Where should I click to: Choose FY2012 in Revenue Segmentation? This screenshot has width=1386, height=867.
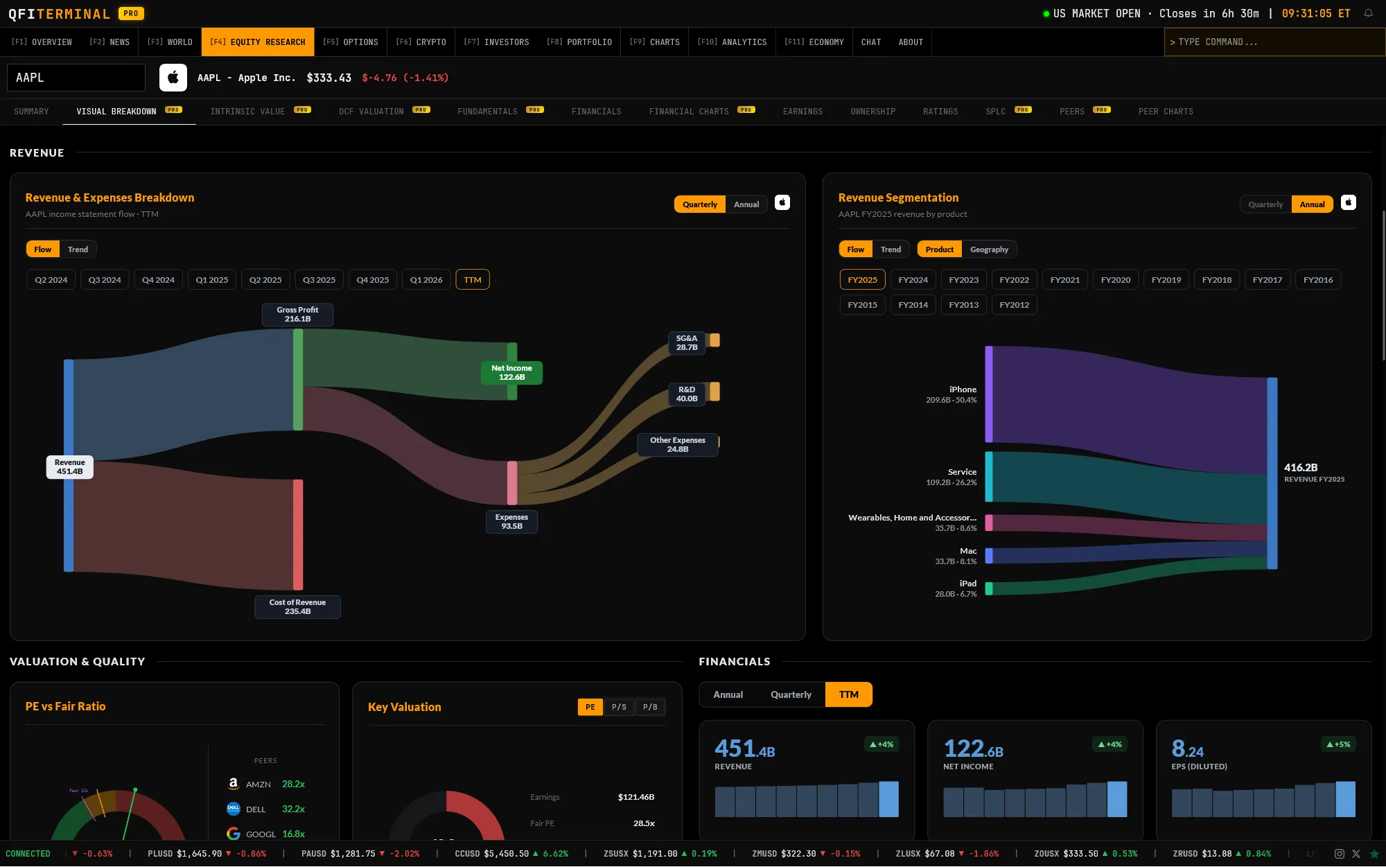1015,305
